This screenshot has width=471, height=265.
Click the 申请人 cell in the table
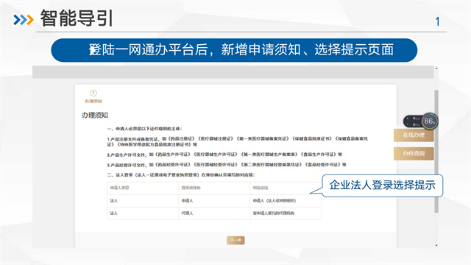[x=187, y=201]
